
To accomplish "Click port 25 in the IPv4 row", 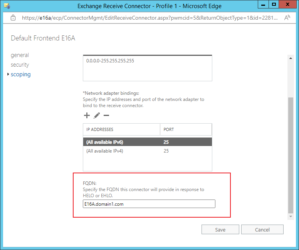I will [x=166, y=151].
